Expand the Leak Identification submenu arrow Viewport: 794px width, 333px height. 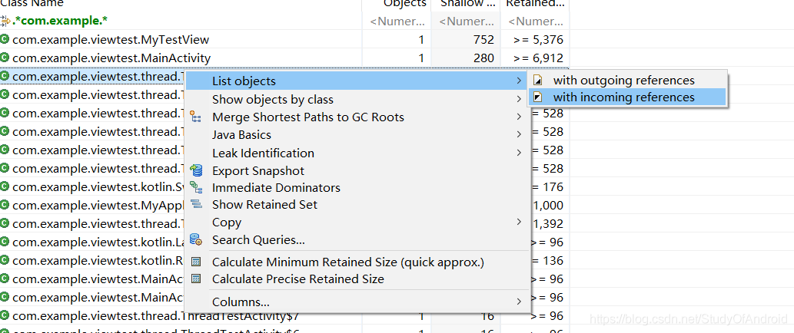pyautogui.click(x=520, y=153)
